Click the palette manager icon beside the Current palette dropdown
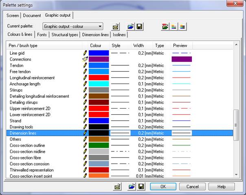246x195 pixels. pyautogui.click(x=116, y=27)
